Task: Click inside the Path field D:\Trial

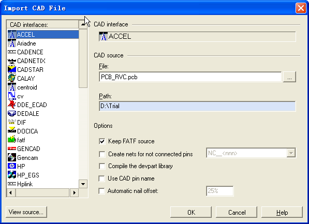Action: [x=197, y=106]
